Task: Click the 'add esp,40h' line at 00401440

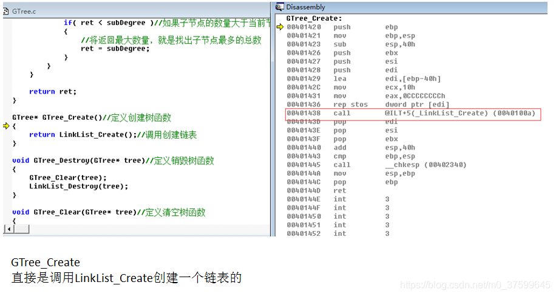Action: coord(351,148)
